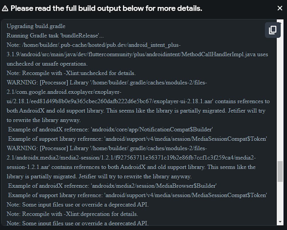Click the scroll down arrow
Viewport: 287px width, 230px height.
coord(280,222)
